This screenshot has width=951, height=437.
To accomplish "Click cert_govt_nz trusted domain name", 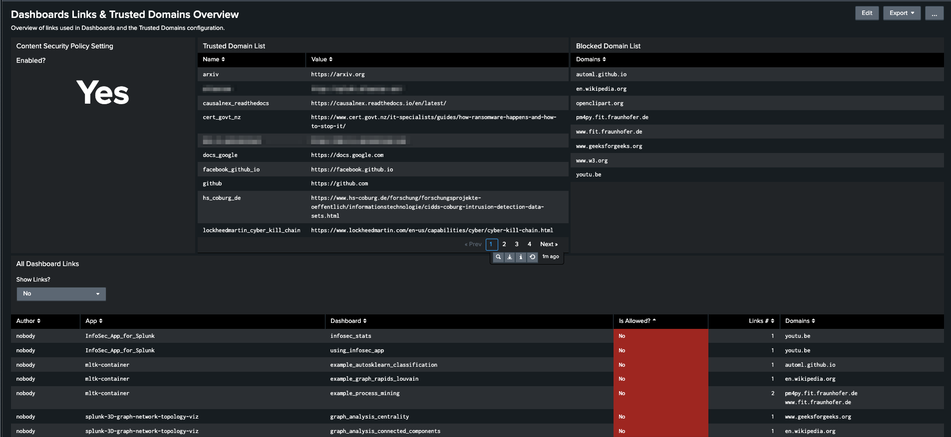I will pos(222,117).
